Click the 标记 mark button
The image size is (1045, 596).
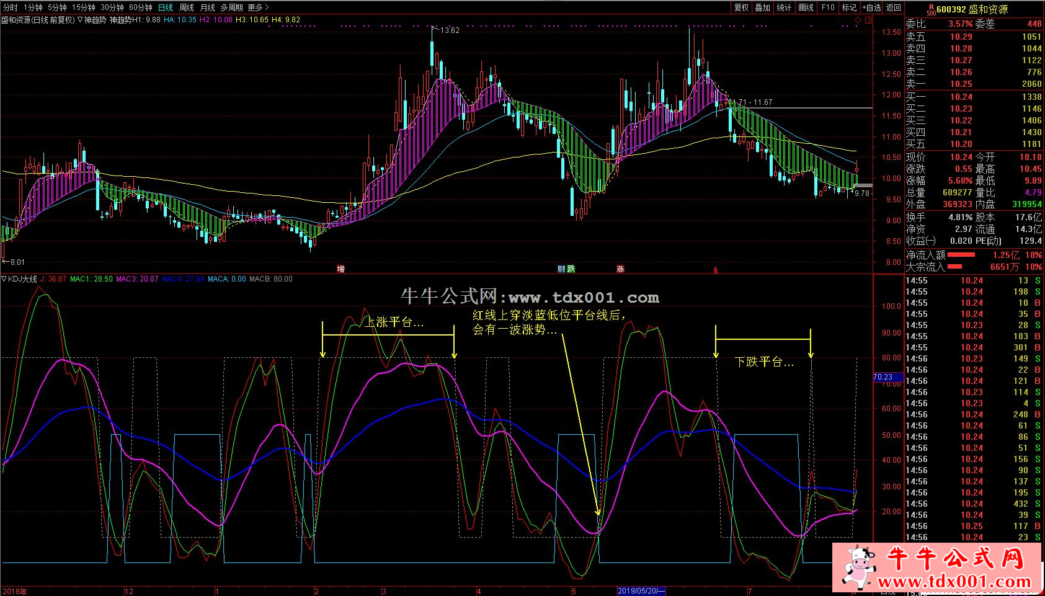click(x=849, y=7)
